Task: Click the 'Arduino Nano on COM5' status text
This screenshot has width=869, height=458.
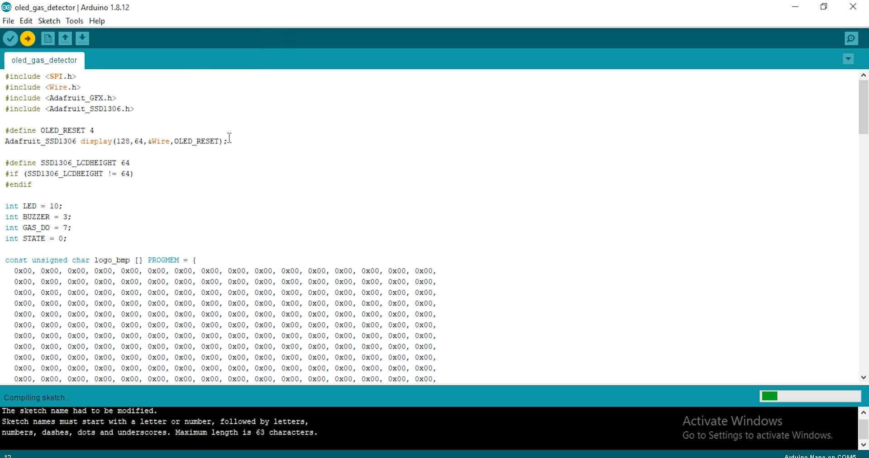Action: click(820, 456)
